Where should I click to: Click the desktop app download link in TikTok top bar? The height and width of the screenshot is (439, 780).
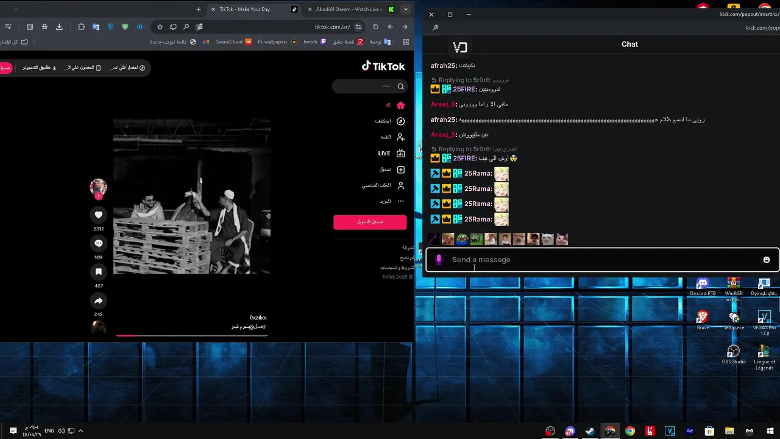pyautogui.click(x=40, y=68)
